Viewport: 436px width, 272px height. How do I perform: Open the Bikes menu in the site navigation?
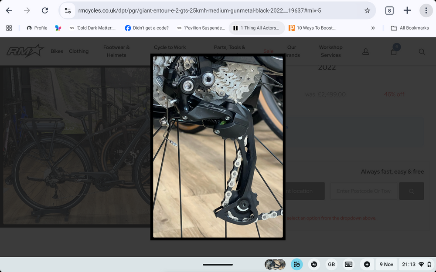(57, 51)
